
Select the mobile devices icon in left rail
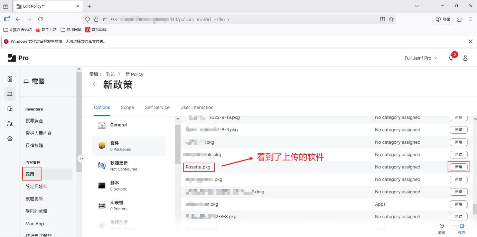tap(10, 109)
